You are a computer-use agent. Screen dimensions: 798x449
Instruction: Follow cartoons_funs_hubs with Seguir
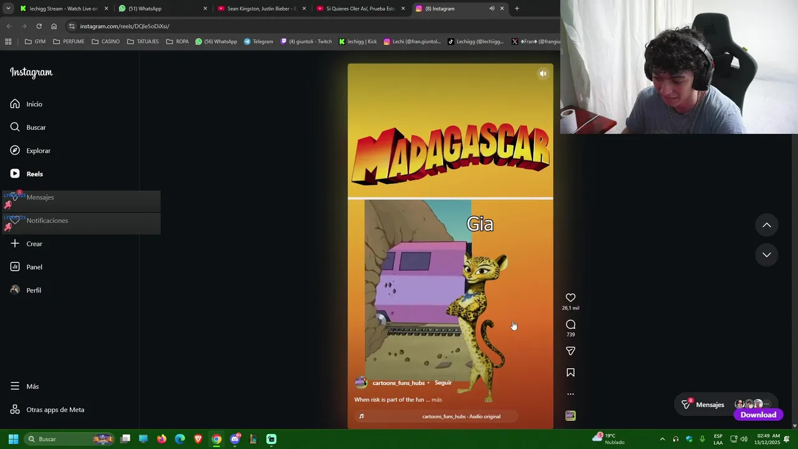pos(443,383)
